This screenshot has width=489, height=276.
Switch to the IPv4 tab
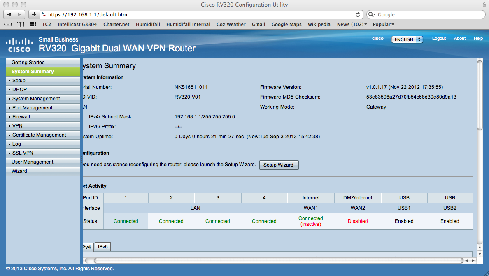88,247
